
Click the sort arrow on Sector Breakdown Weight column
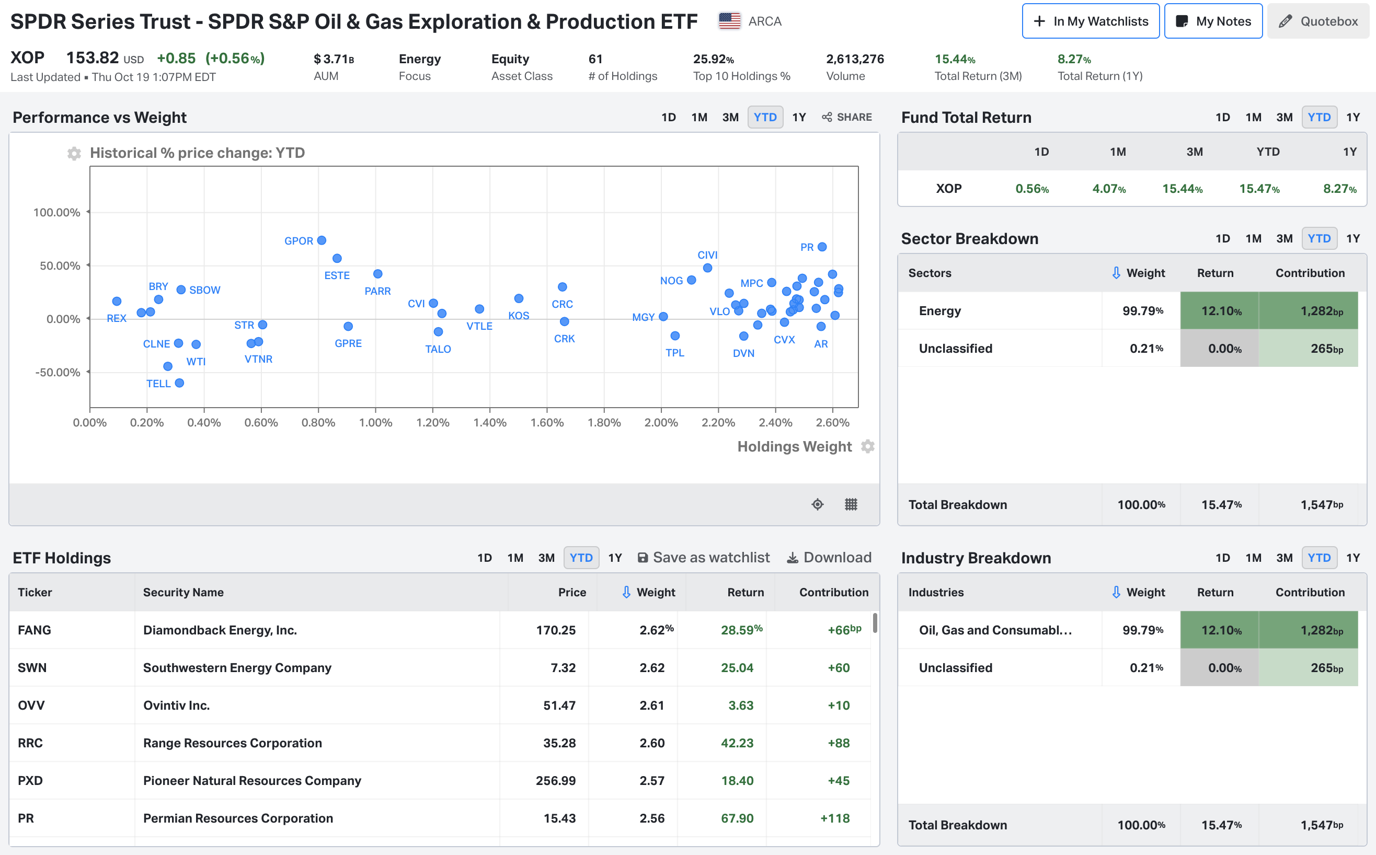coord(1116,273)
